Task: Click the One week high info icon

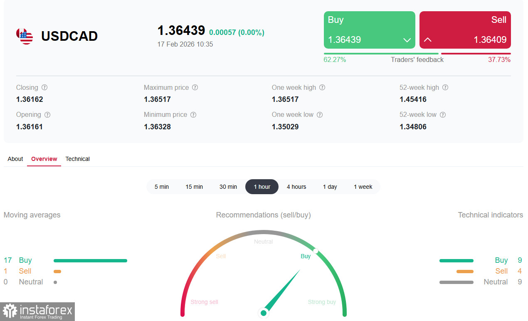Action: coord(322,87)
